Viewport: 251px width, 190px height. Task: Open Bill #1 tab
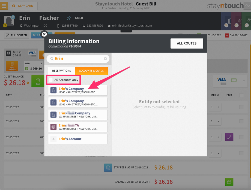tap(21, 54)
